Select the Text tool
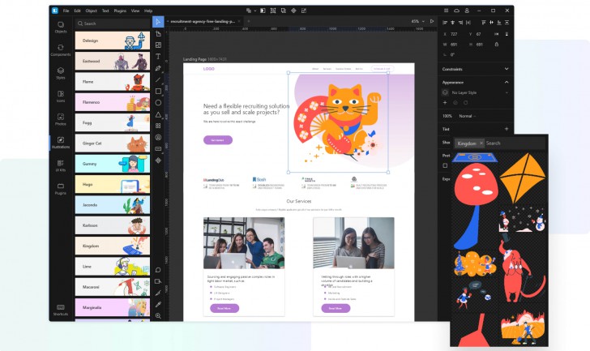Viewport: 590px width, 351px height. click(158, 57)
